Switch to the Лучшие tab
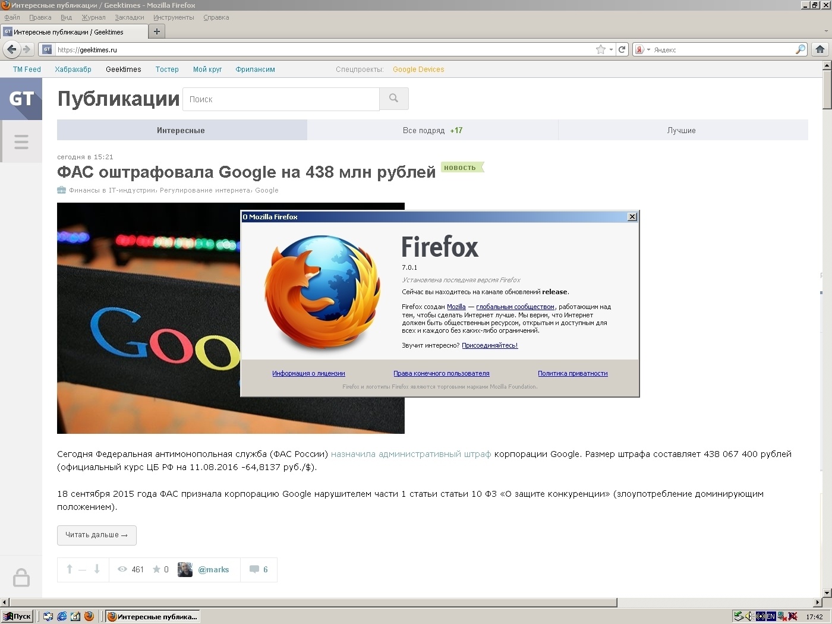 [683, 130]
